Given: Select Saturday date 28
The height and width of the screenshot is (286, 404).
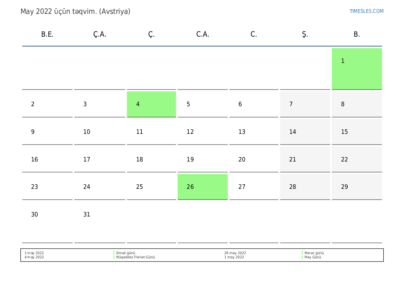Looking at the screenshot, I should 305,187.
